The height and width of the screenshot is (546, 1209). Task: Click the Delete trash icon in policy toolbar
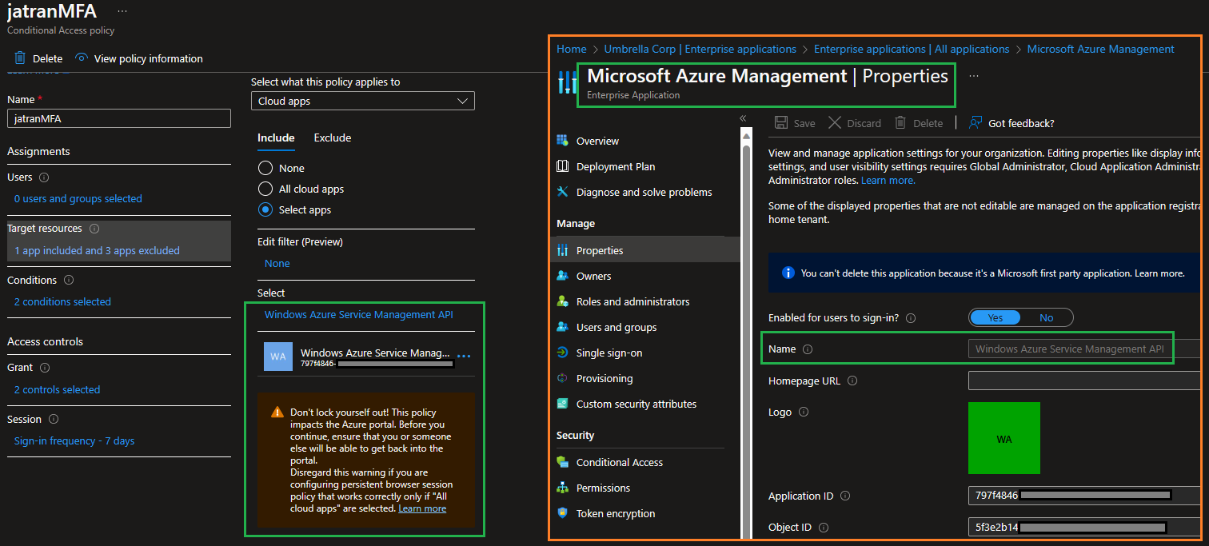(x=20, y=58)
